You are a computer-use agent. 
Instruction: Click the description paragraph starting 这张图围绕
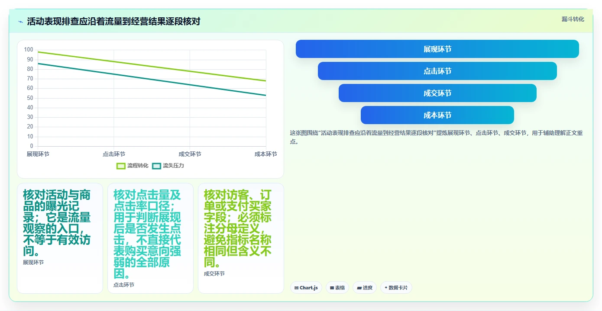(x=436, y=137)
